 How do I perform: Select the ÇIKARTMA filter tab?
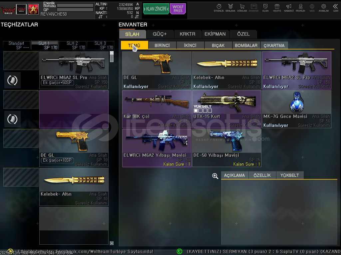[x=274, y=45]
